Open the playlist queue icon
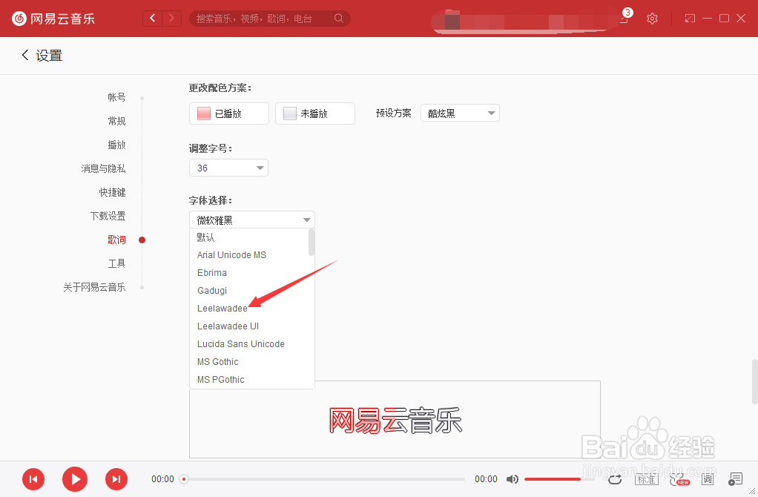758x497 pixels. tap(735, 479)
